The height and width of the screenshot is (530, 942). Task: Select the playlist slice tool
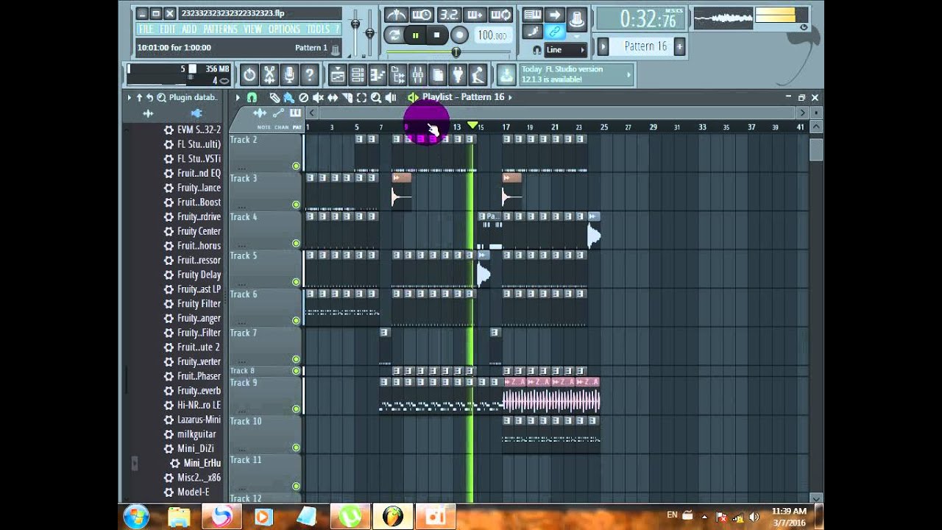347,97
